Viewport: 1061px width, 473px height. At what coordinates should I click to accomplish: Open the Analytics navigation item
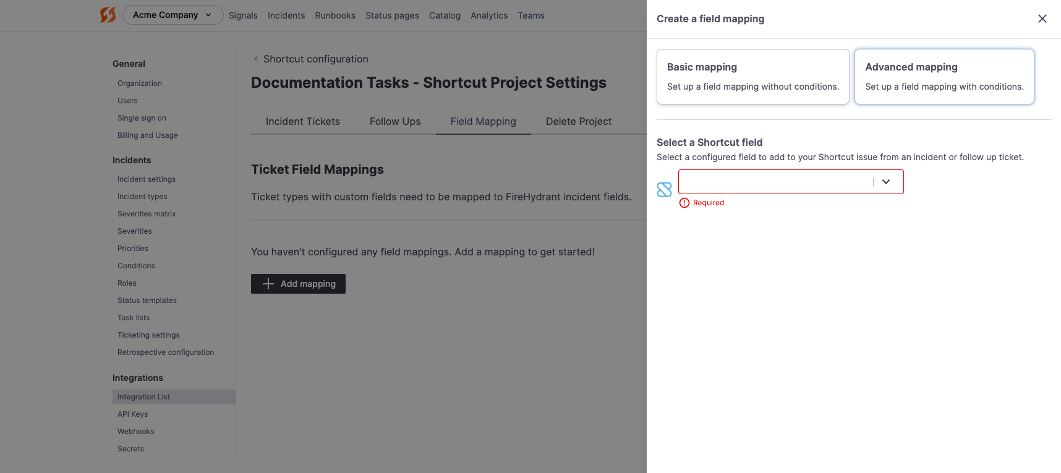click(489, 15)
